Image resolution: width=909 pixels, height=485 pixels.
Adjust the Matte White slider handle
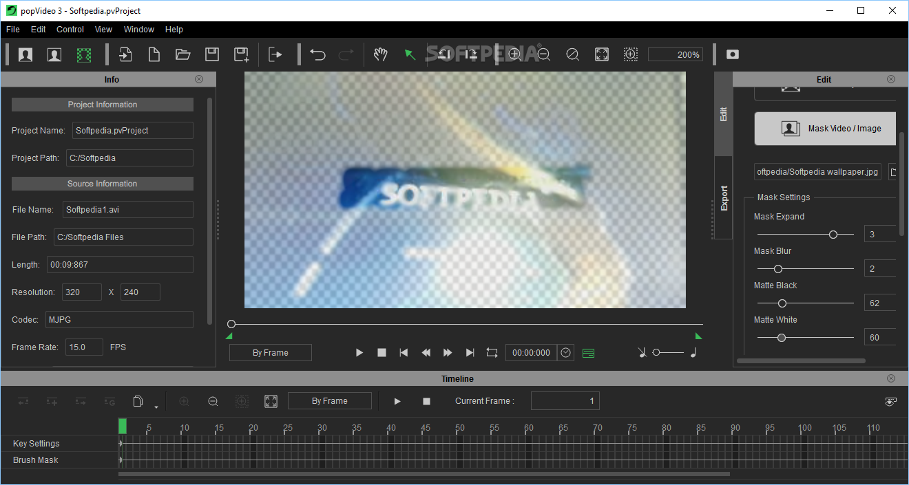781,338
